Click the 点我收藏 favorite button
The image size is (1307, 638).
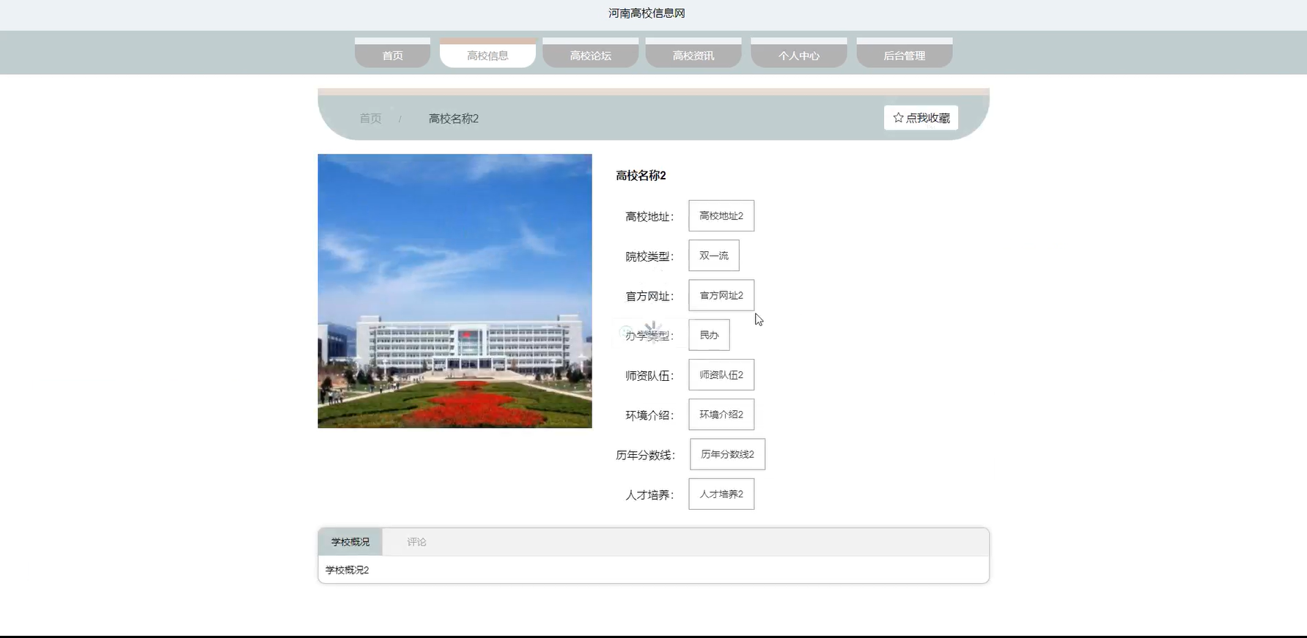(921, 118)
